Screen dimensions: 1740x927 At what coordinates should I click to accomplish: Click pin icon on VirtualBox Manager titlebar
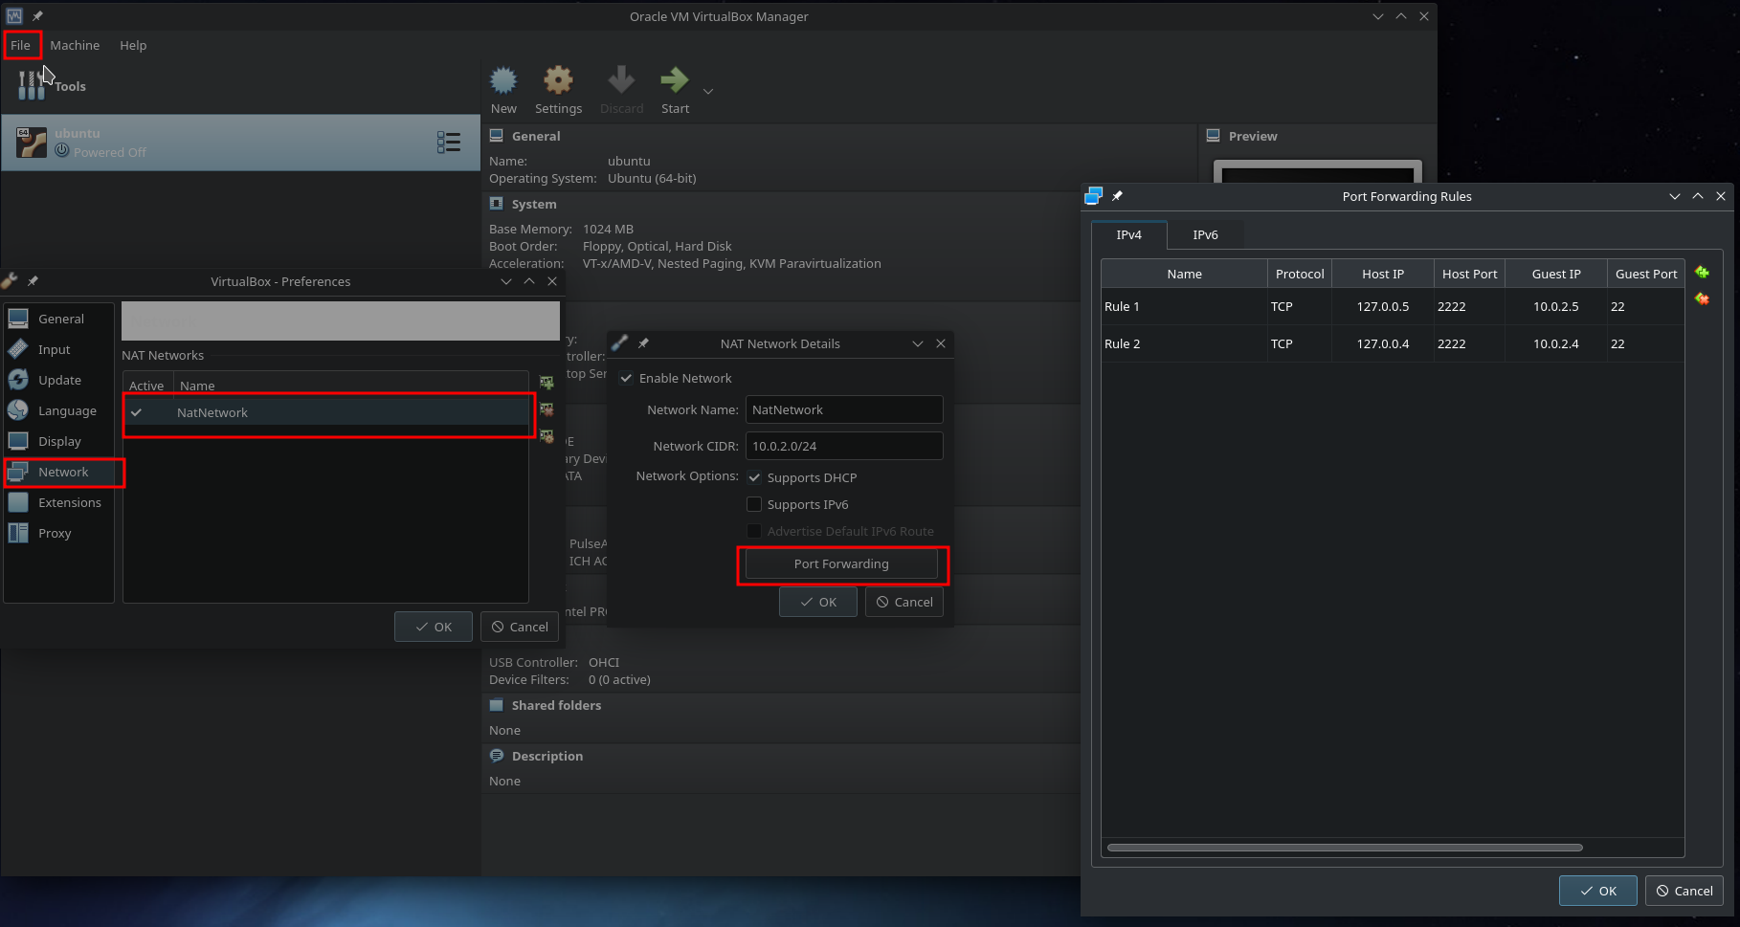37,16
